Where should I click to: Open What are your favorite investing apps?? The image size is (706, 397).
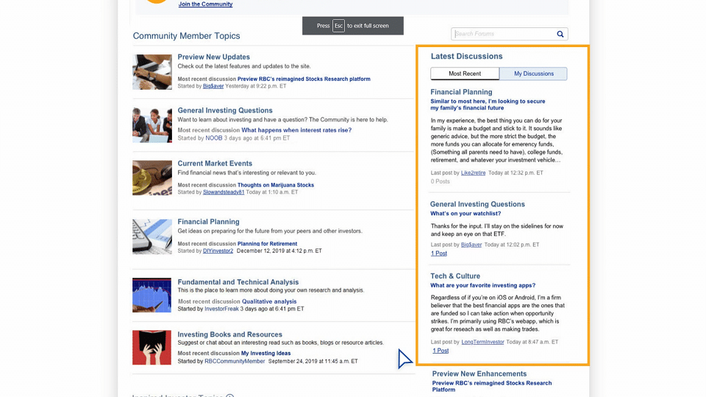[x=482, y=285]
